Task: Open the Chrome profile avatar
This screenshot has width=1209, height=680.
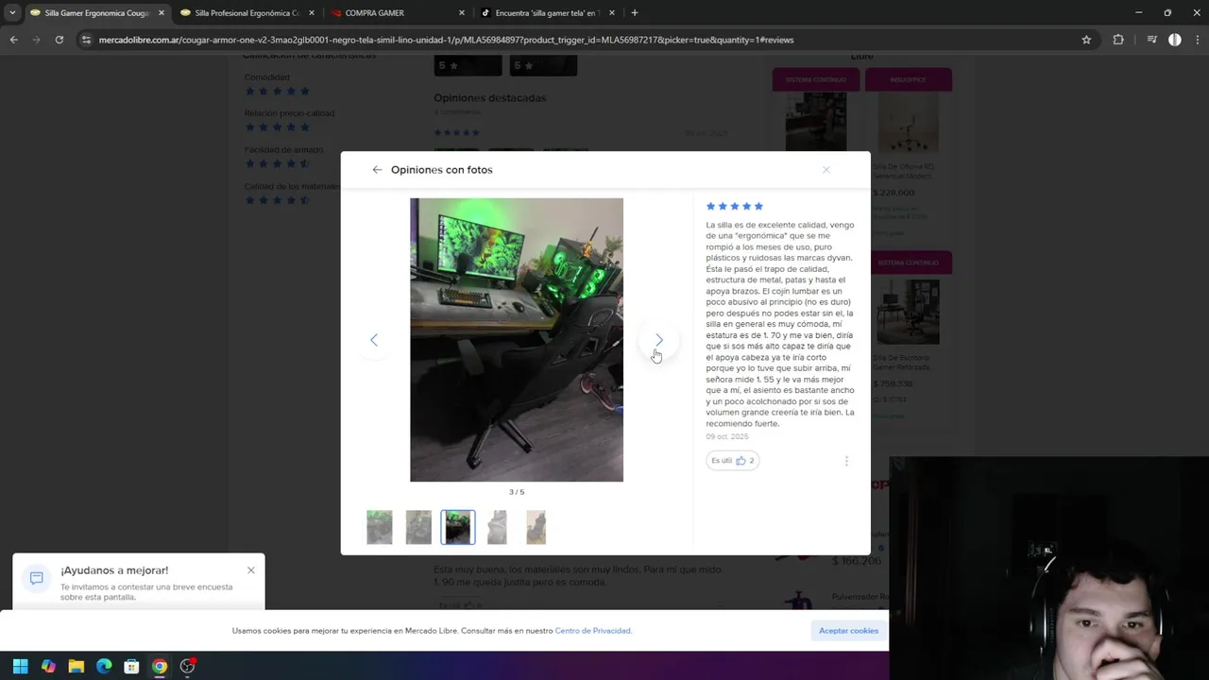Action: (1175, 40)
